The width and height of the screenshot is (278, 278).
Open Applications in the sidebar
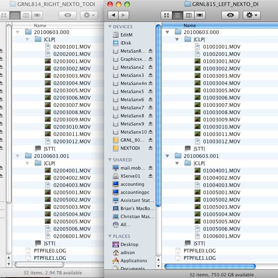pyautogui.click(x=133, y=261)
